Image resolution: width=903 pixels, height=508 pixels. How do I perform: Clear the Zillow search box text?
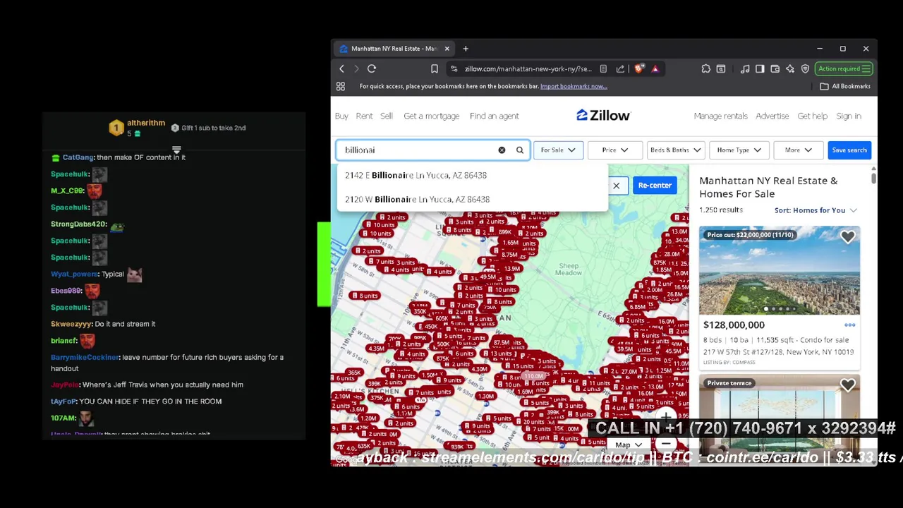point(502,150)
